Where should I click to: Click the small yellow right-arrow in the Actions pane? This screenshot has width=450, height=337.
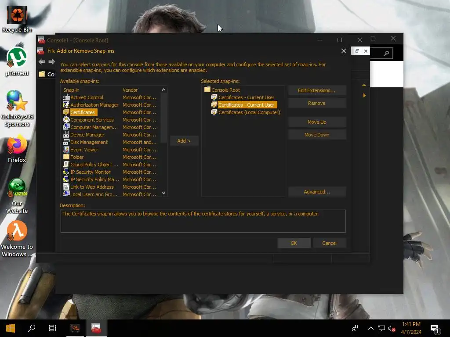[x=364, y=95]
